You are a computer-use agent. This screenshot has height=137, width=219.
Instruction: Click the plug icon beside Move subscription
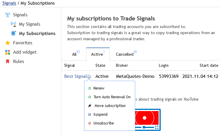click(x=90, y=106)
